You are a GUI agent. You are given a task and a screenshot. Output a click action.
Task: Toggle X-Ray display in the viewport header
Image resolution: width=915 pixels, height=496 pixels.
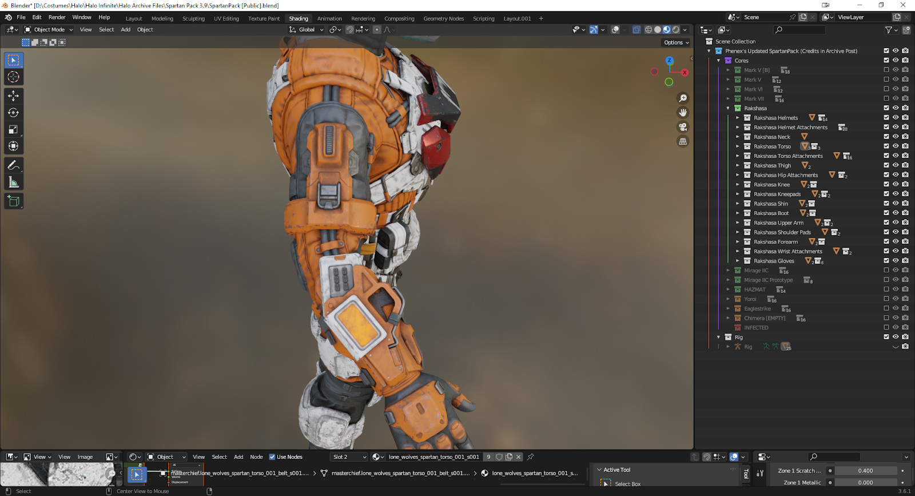636,30
